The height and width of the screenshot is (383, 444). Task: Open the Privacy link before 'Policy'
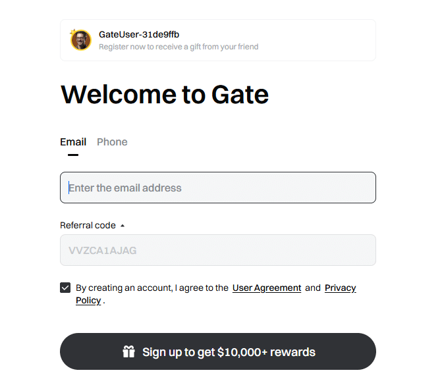tap(340, 288)
